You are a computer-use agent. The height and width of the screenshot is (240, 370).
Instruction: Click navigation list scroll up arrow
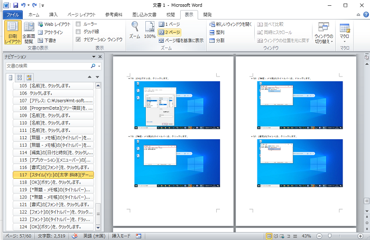(x=98, y=86)
